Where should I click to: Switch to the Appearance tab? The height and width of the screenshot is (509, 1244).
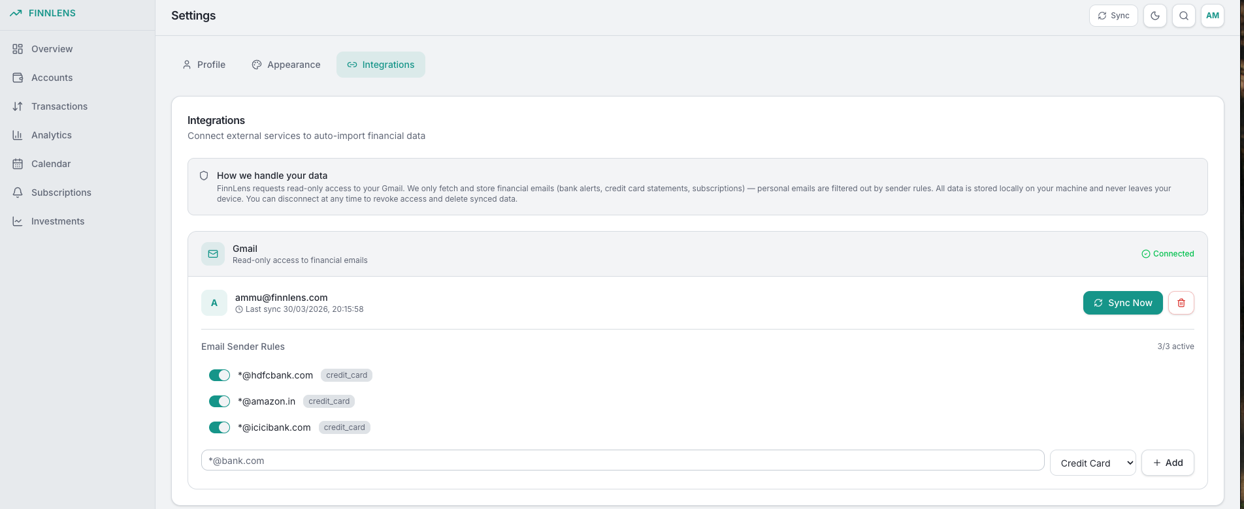(286, 65)
